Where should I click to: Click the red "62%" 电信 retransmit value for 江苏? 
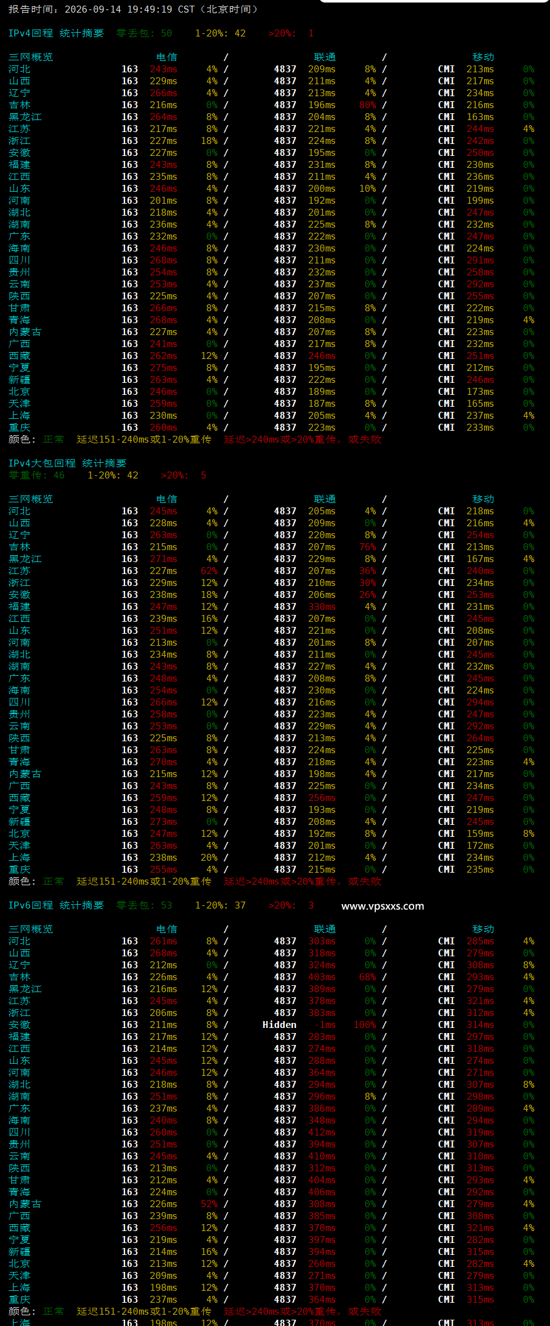(x=209, y=571)
